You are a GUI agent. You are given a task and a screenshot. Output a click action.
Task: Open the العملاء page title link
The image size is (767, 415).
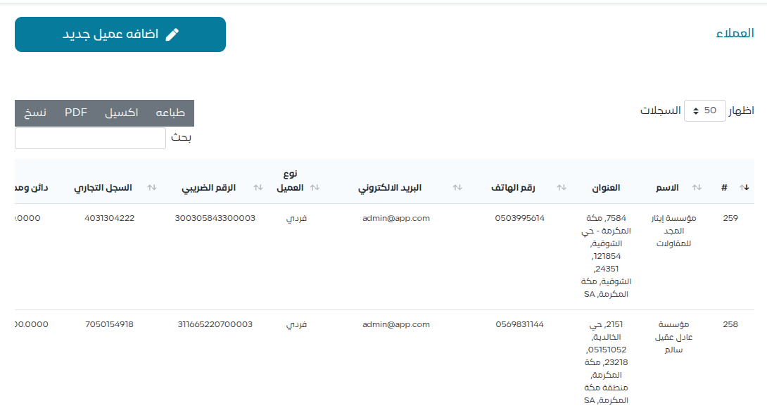(735, 34)
